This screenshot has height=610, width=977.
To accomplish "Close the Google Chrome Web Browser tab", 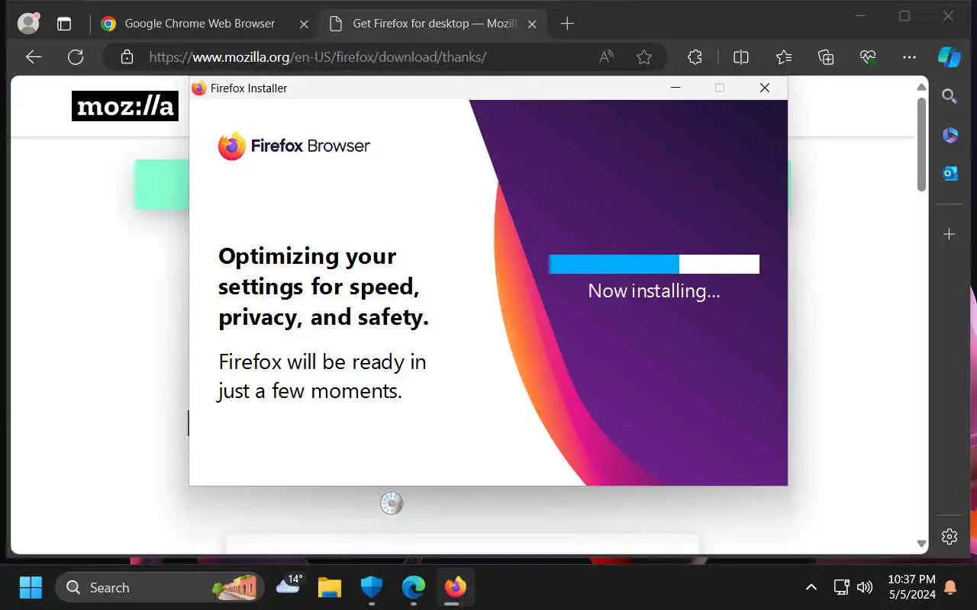I will (x=304, y=24).
